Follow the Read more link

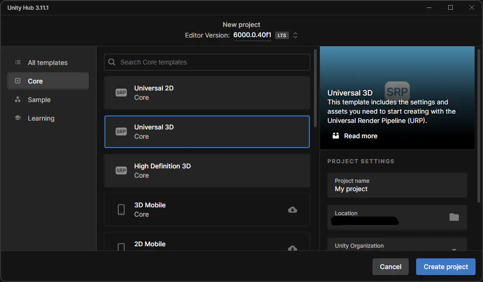coord(360,136)
